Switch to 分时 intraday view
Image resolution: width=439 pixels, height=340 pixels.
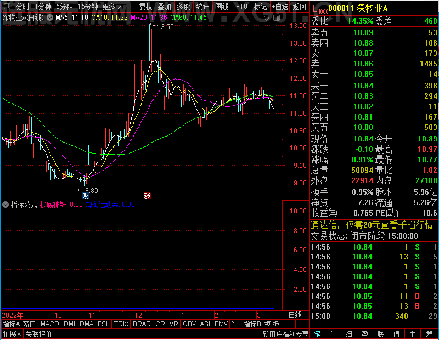(22, 7)
